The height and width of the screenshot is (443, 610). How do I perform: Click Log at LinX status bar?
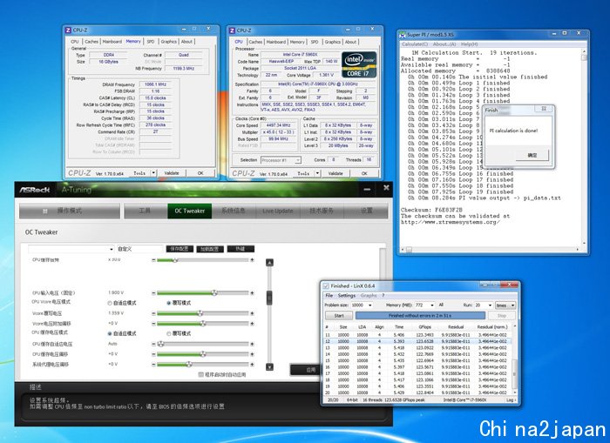510,399
